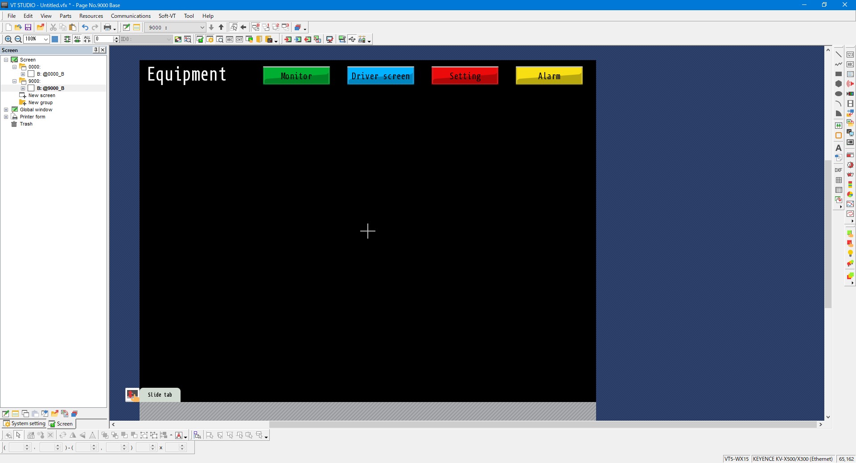Click the Slide tab at canvas bottom

coord(160,394)
